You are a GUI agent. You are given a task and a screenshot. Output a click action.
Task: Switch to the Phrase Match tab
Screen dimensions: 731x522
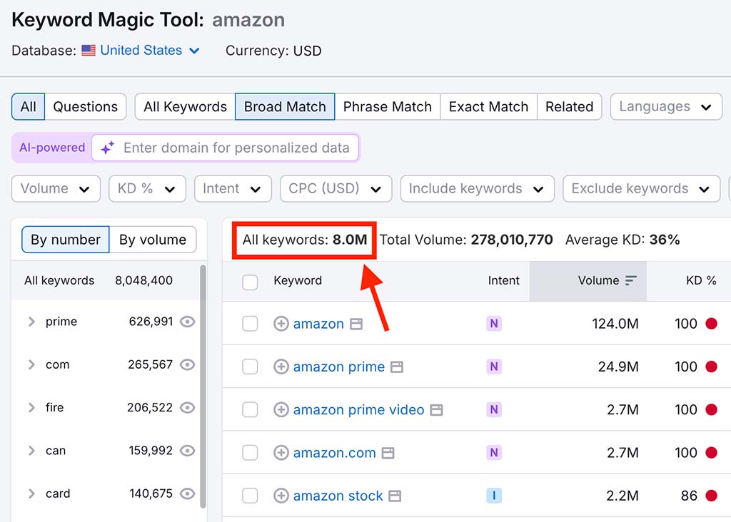(x=388, y=106)
